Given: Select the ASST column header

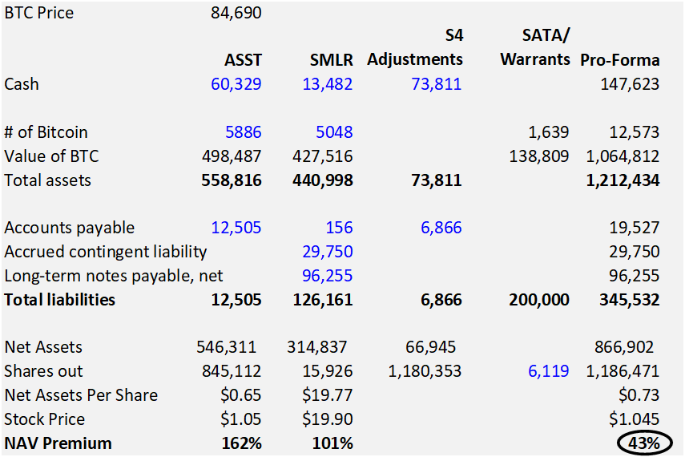Looking at the screenshot, I should (x=243, y=60).
